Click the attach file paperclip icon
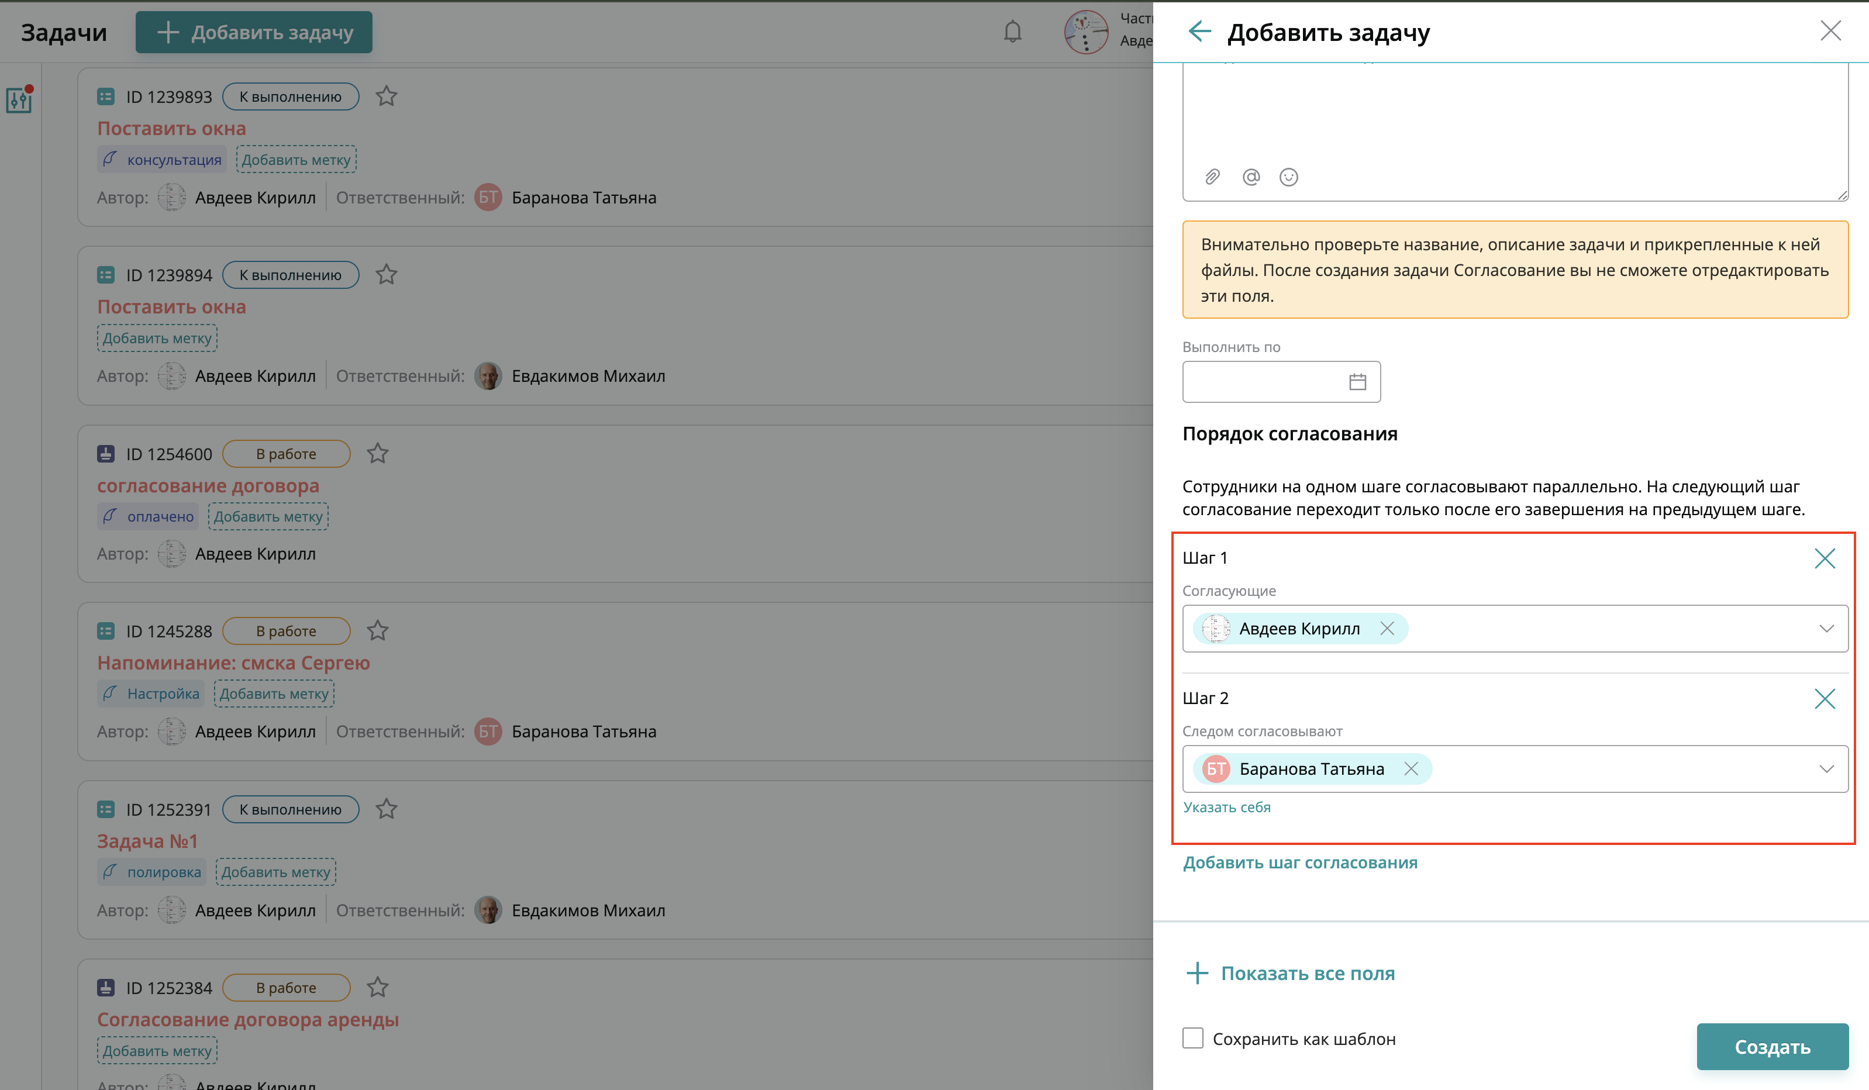Image resolution: width=1869 pixels, height=1090 pixels. pyautogui.click(x=1212, y=177)
